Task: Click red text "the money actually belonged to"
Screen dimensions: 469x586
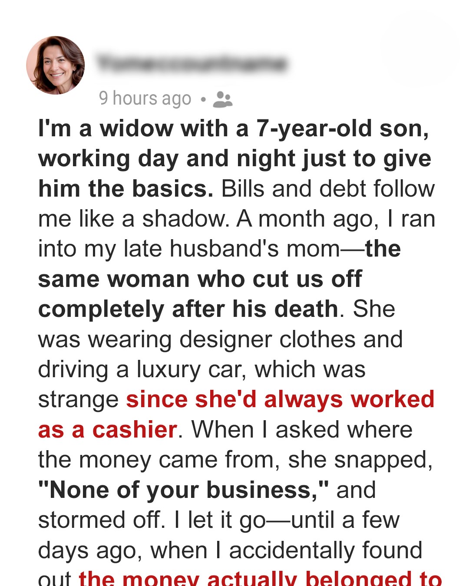Action: 260,578
